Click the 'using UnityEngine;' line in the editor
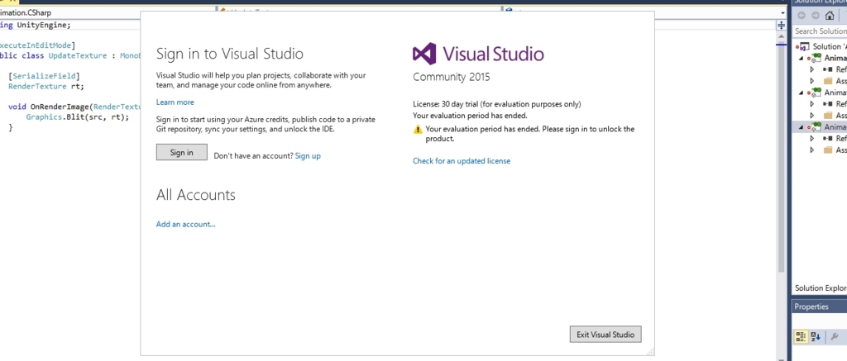847x361 pixels. click(x=35, y=26)
